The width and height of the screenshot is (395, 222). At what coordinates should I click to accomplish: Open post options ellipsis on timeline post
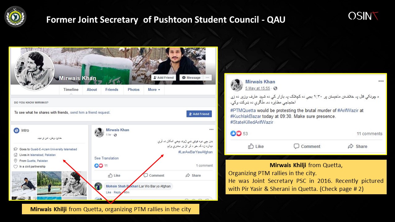pos(211,129)
